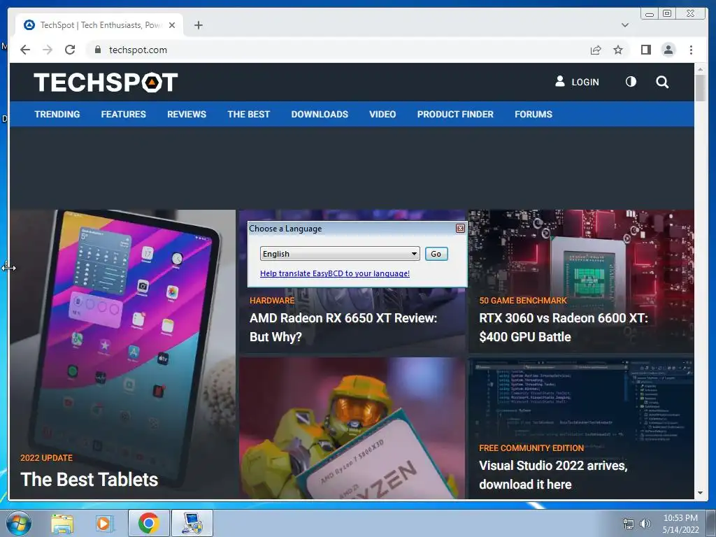Open Windows Media Player taskbar icon
Screen dimensions: 716x537
coord(105,523)
